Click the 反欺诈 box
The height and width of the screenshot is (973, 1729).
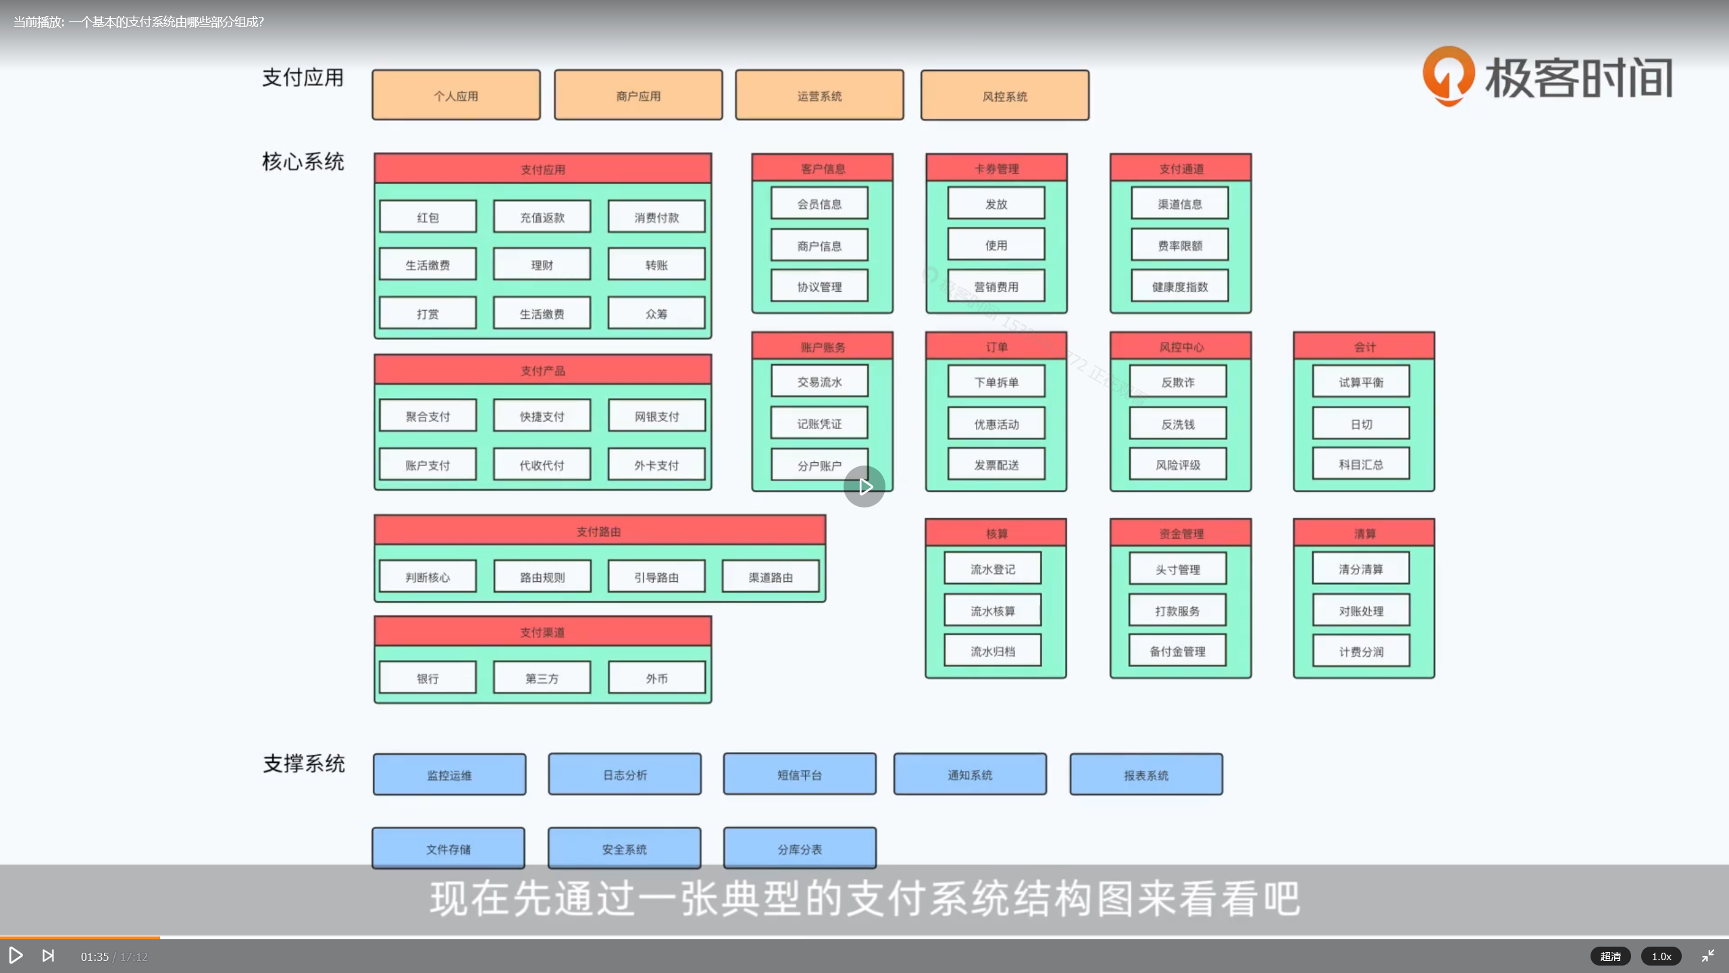1178,382
